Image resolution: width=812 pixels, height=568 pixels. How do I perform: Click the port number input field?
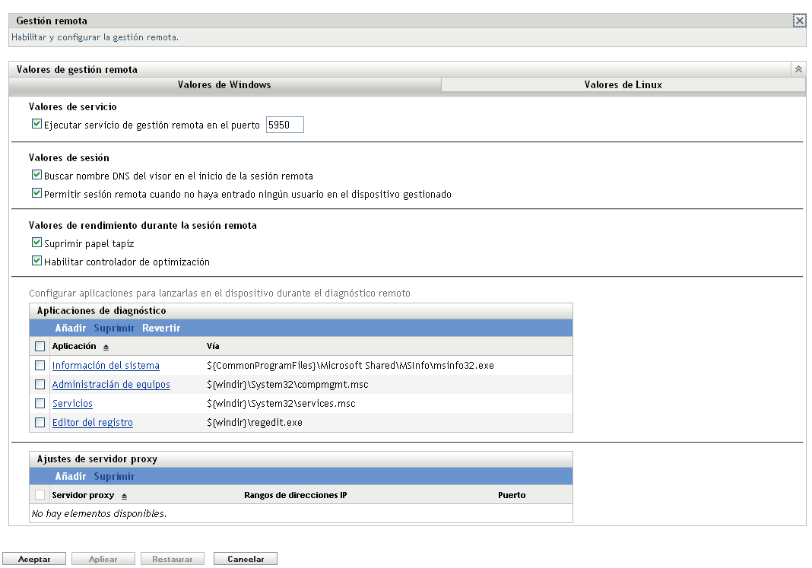[284, 124]
